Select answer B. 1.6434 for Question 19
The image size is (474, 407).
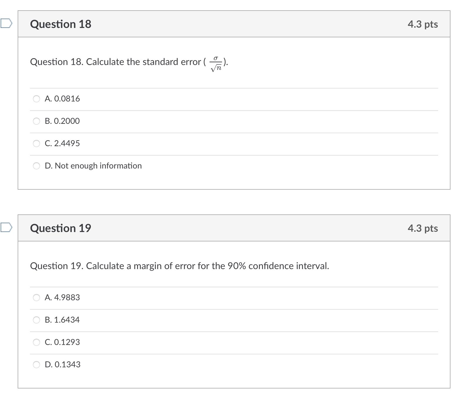[x=36, y=320]
